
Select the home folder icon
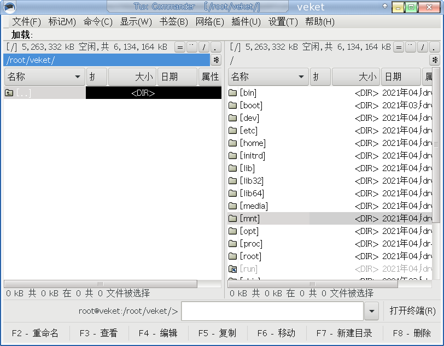coord(232,143)
